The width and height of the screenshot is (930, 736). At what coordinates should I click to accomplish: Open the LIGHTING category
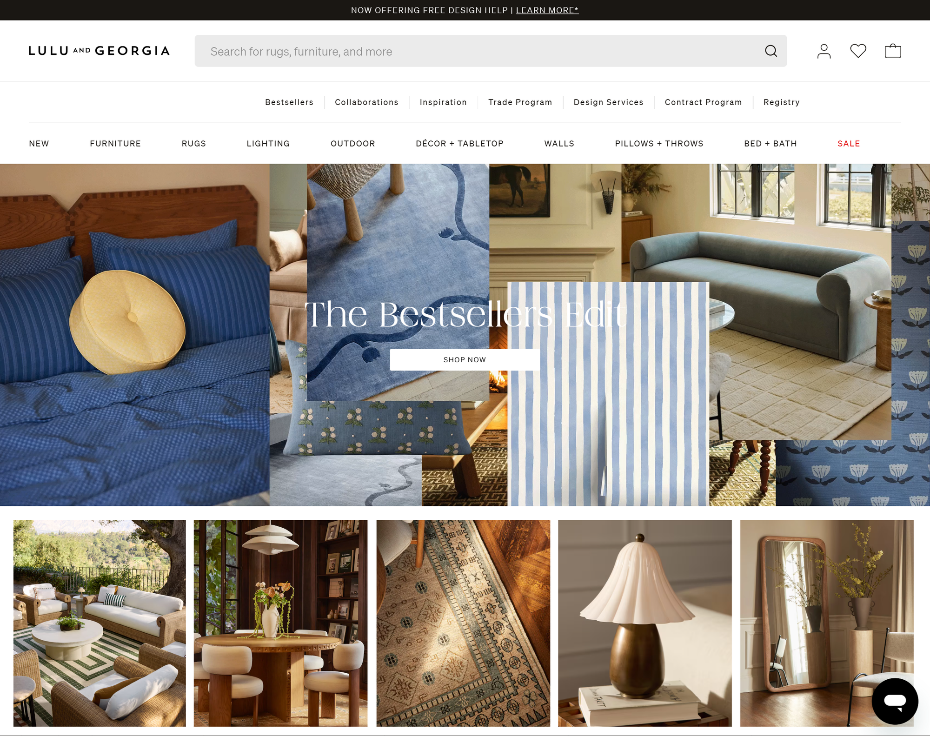[x=268, y=144]
